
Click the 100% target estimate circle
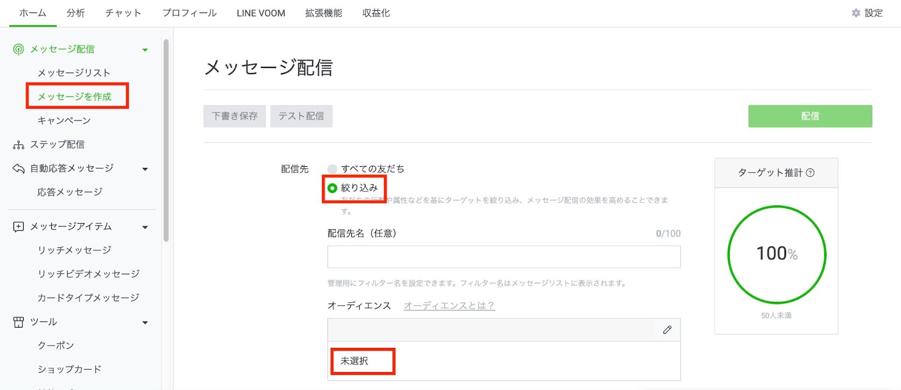coord(777,255)
